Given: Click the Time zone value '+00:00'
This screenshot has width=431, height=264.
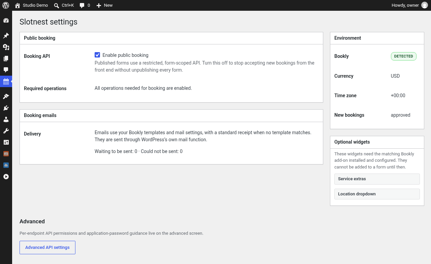Looking at the screenshot, I should [x=398, y=96].
